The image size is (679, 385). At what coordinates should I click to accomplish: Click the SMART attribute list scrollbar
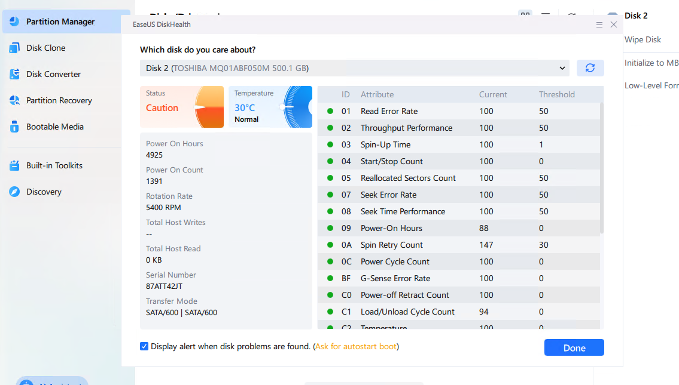[x=601, y=167]
